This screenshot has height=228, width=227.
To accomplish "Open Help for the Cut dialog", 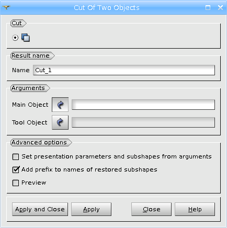I will pos(195,209).
